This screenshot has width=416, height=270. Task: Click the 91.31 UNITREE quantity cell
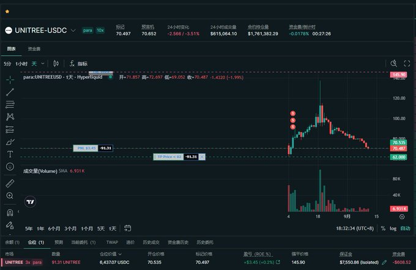[x=66, y=262]
